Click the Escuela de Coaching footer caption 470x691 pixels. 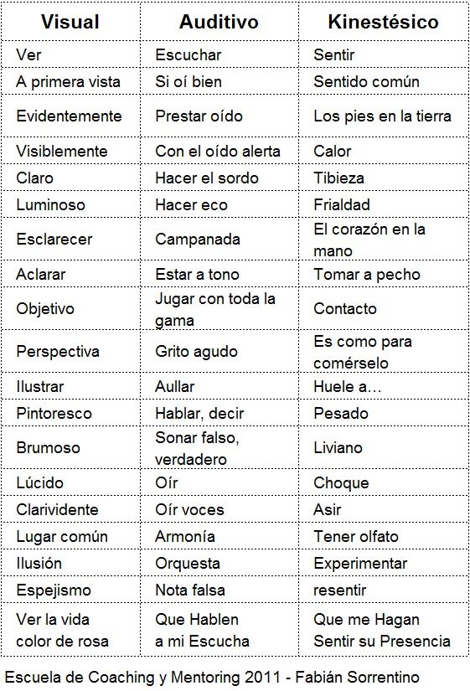coord(212,677)
